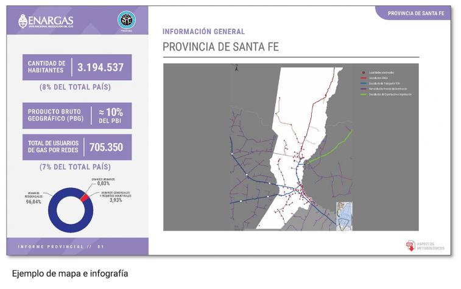Image resolution: width=461 pixels, height=289 pixels.
Task: Click the red slice of the donut chart
Action: pyautogui.click(x=85, y=197)
